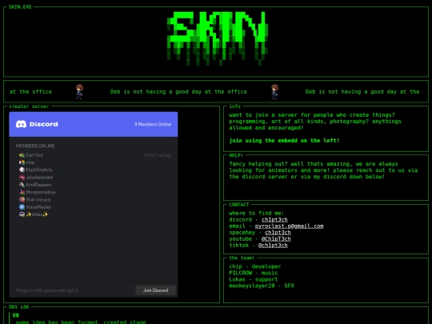Open the spacehey chlpt3ch link
The height and width of the screenshot is (324, 432).
(278, 233)
